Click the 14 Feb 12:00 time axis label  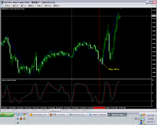(28, 108)
